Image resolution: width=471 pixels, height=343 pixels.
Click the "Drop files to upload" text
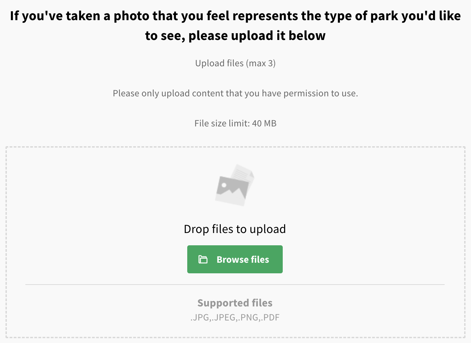(x=235, y=229)
